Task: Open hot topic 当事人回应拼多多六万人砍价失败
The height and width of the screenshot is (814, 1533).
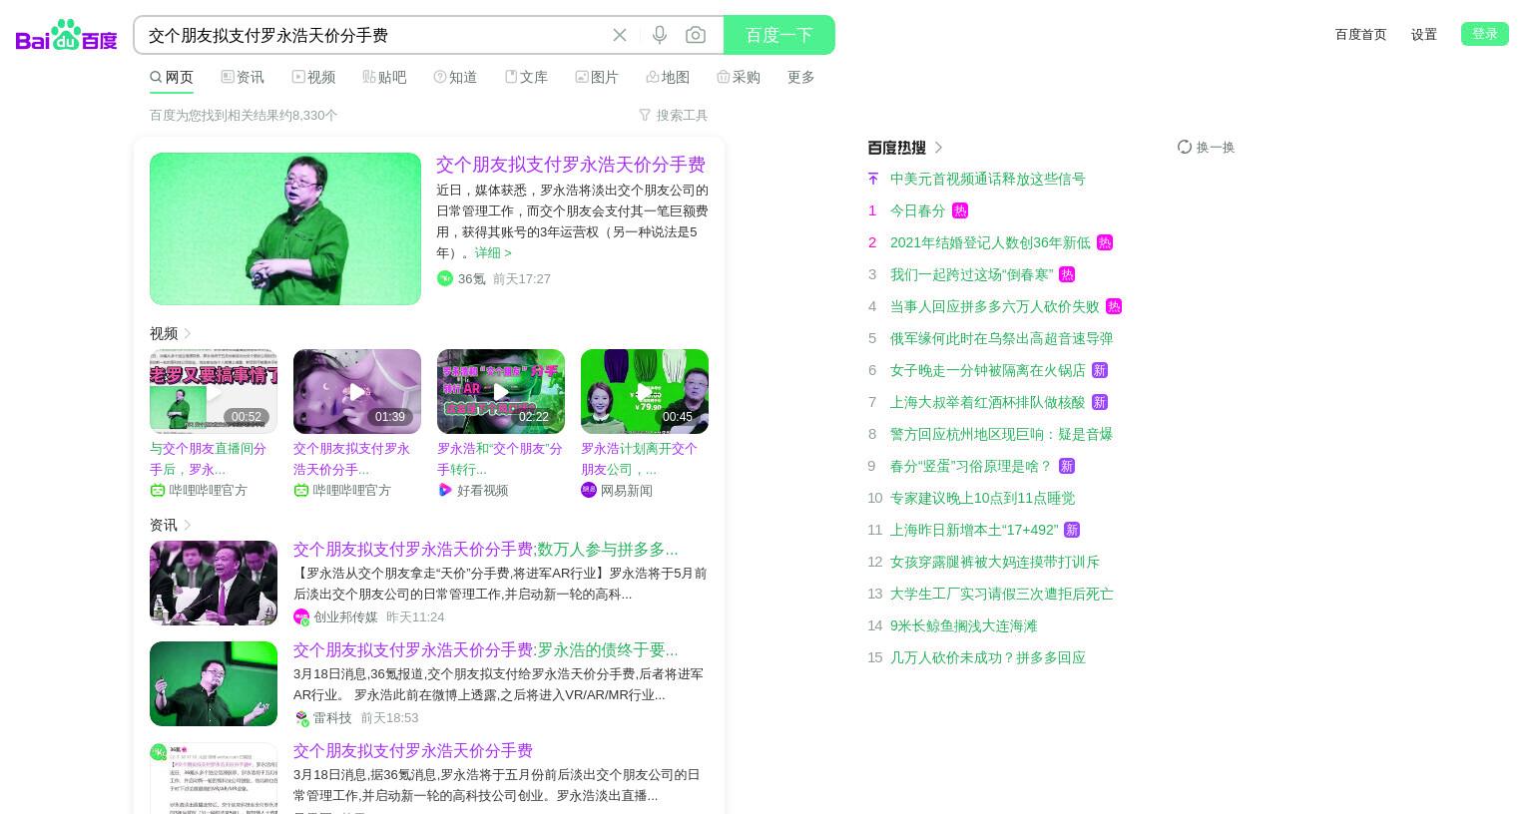Action: pyautogui.click(x=995, y=306)
